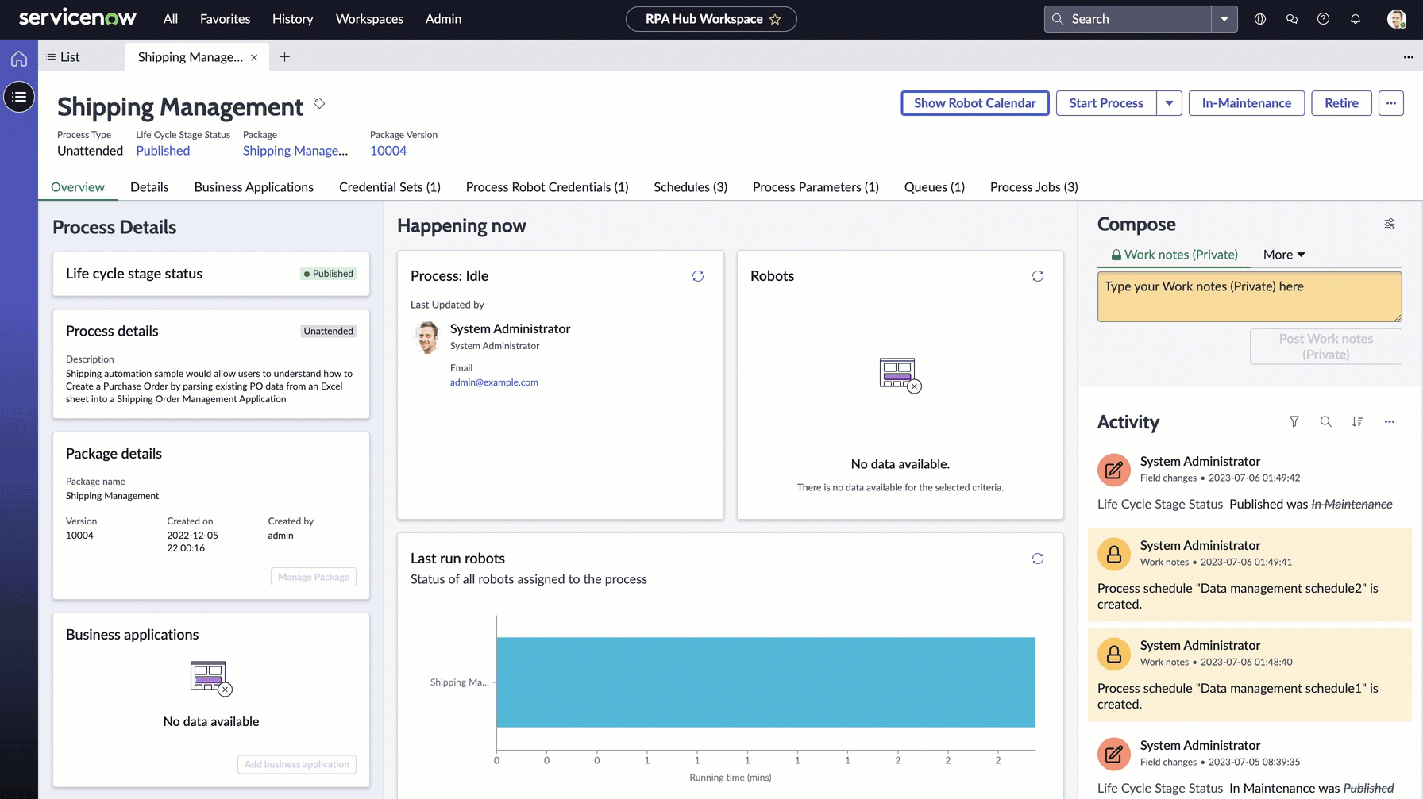Click the admin@example.com email link

point(494,382)
